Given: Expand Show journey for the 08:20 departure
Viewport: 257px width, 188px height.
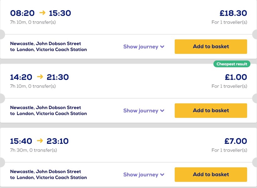Looking at the screenshot, I should click(x=144, y=47).
